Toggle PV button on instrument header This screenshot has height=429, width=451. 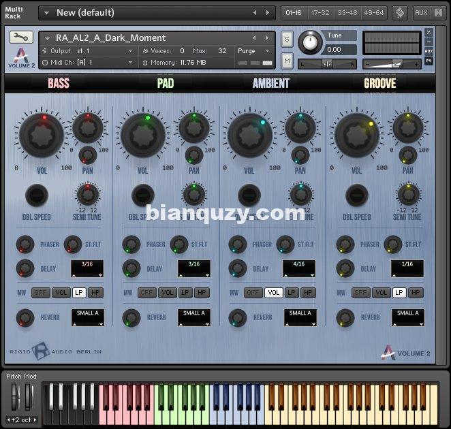[x=429, y=61]
